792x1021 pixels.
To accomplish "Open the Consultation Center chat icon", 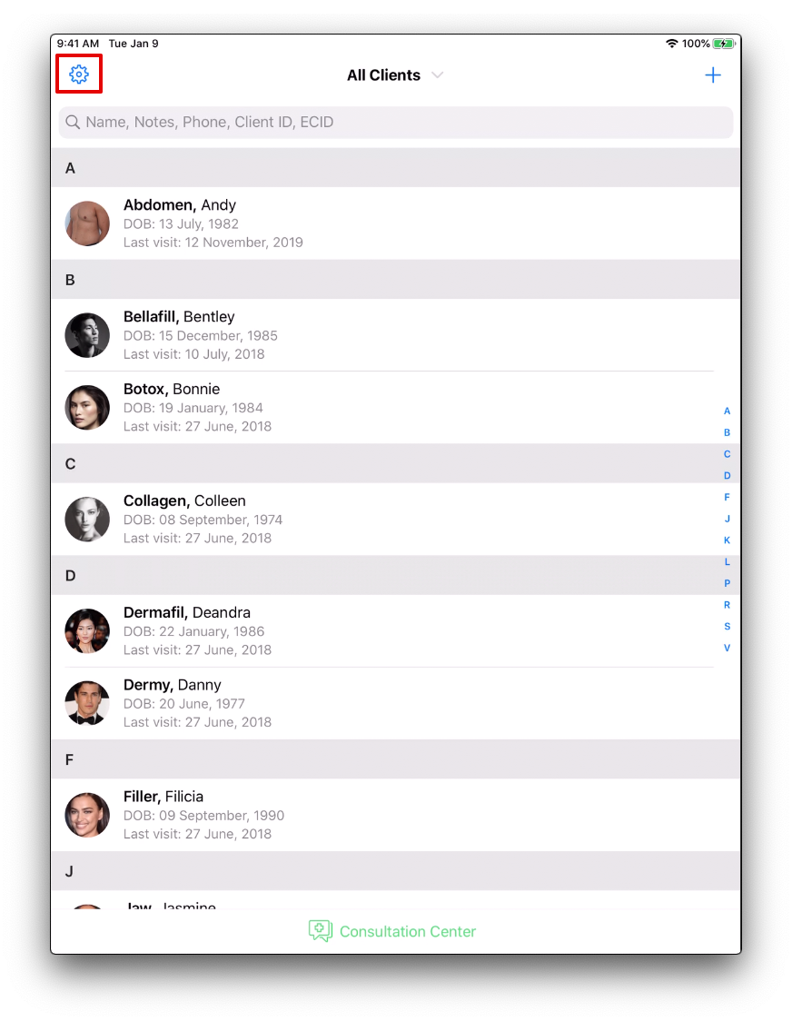I will click(x=320, y=930).
